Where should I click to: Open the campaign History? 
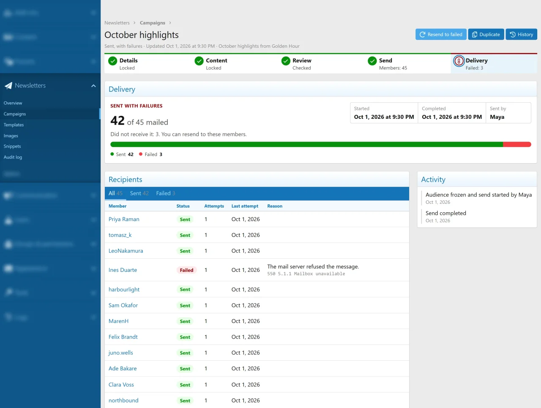(521, 35)
